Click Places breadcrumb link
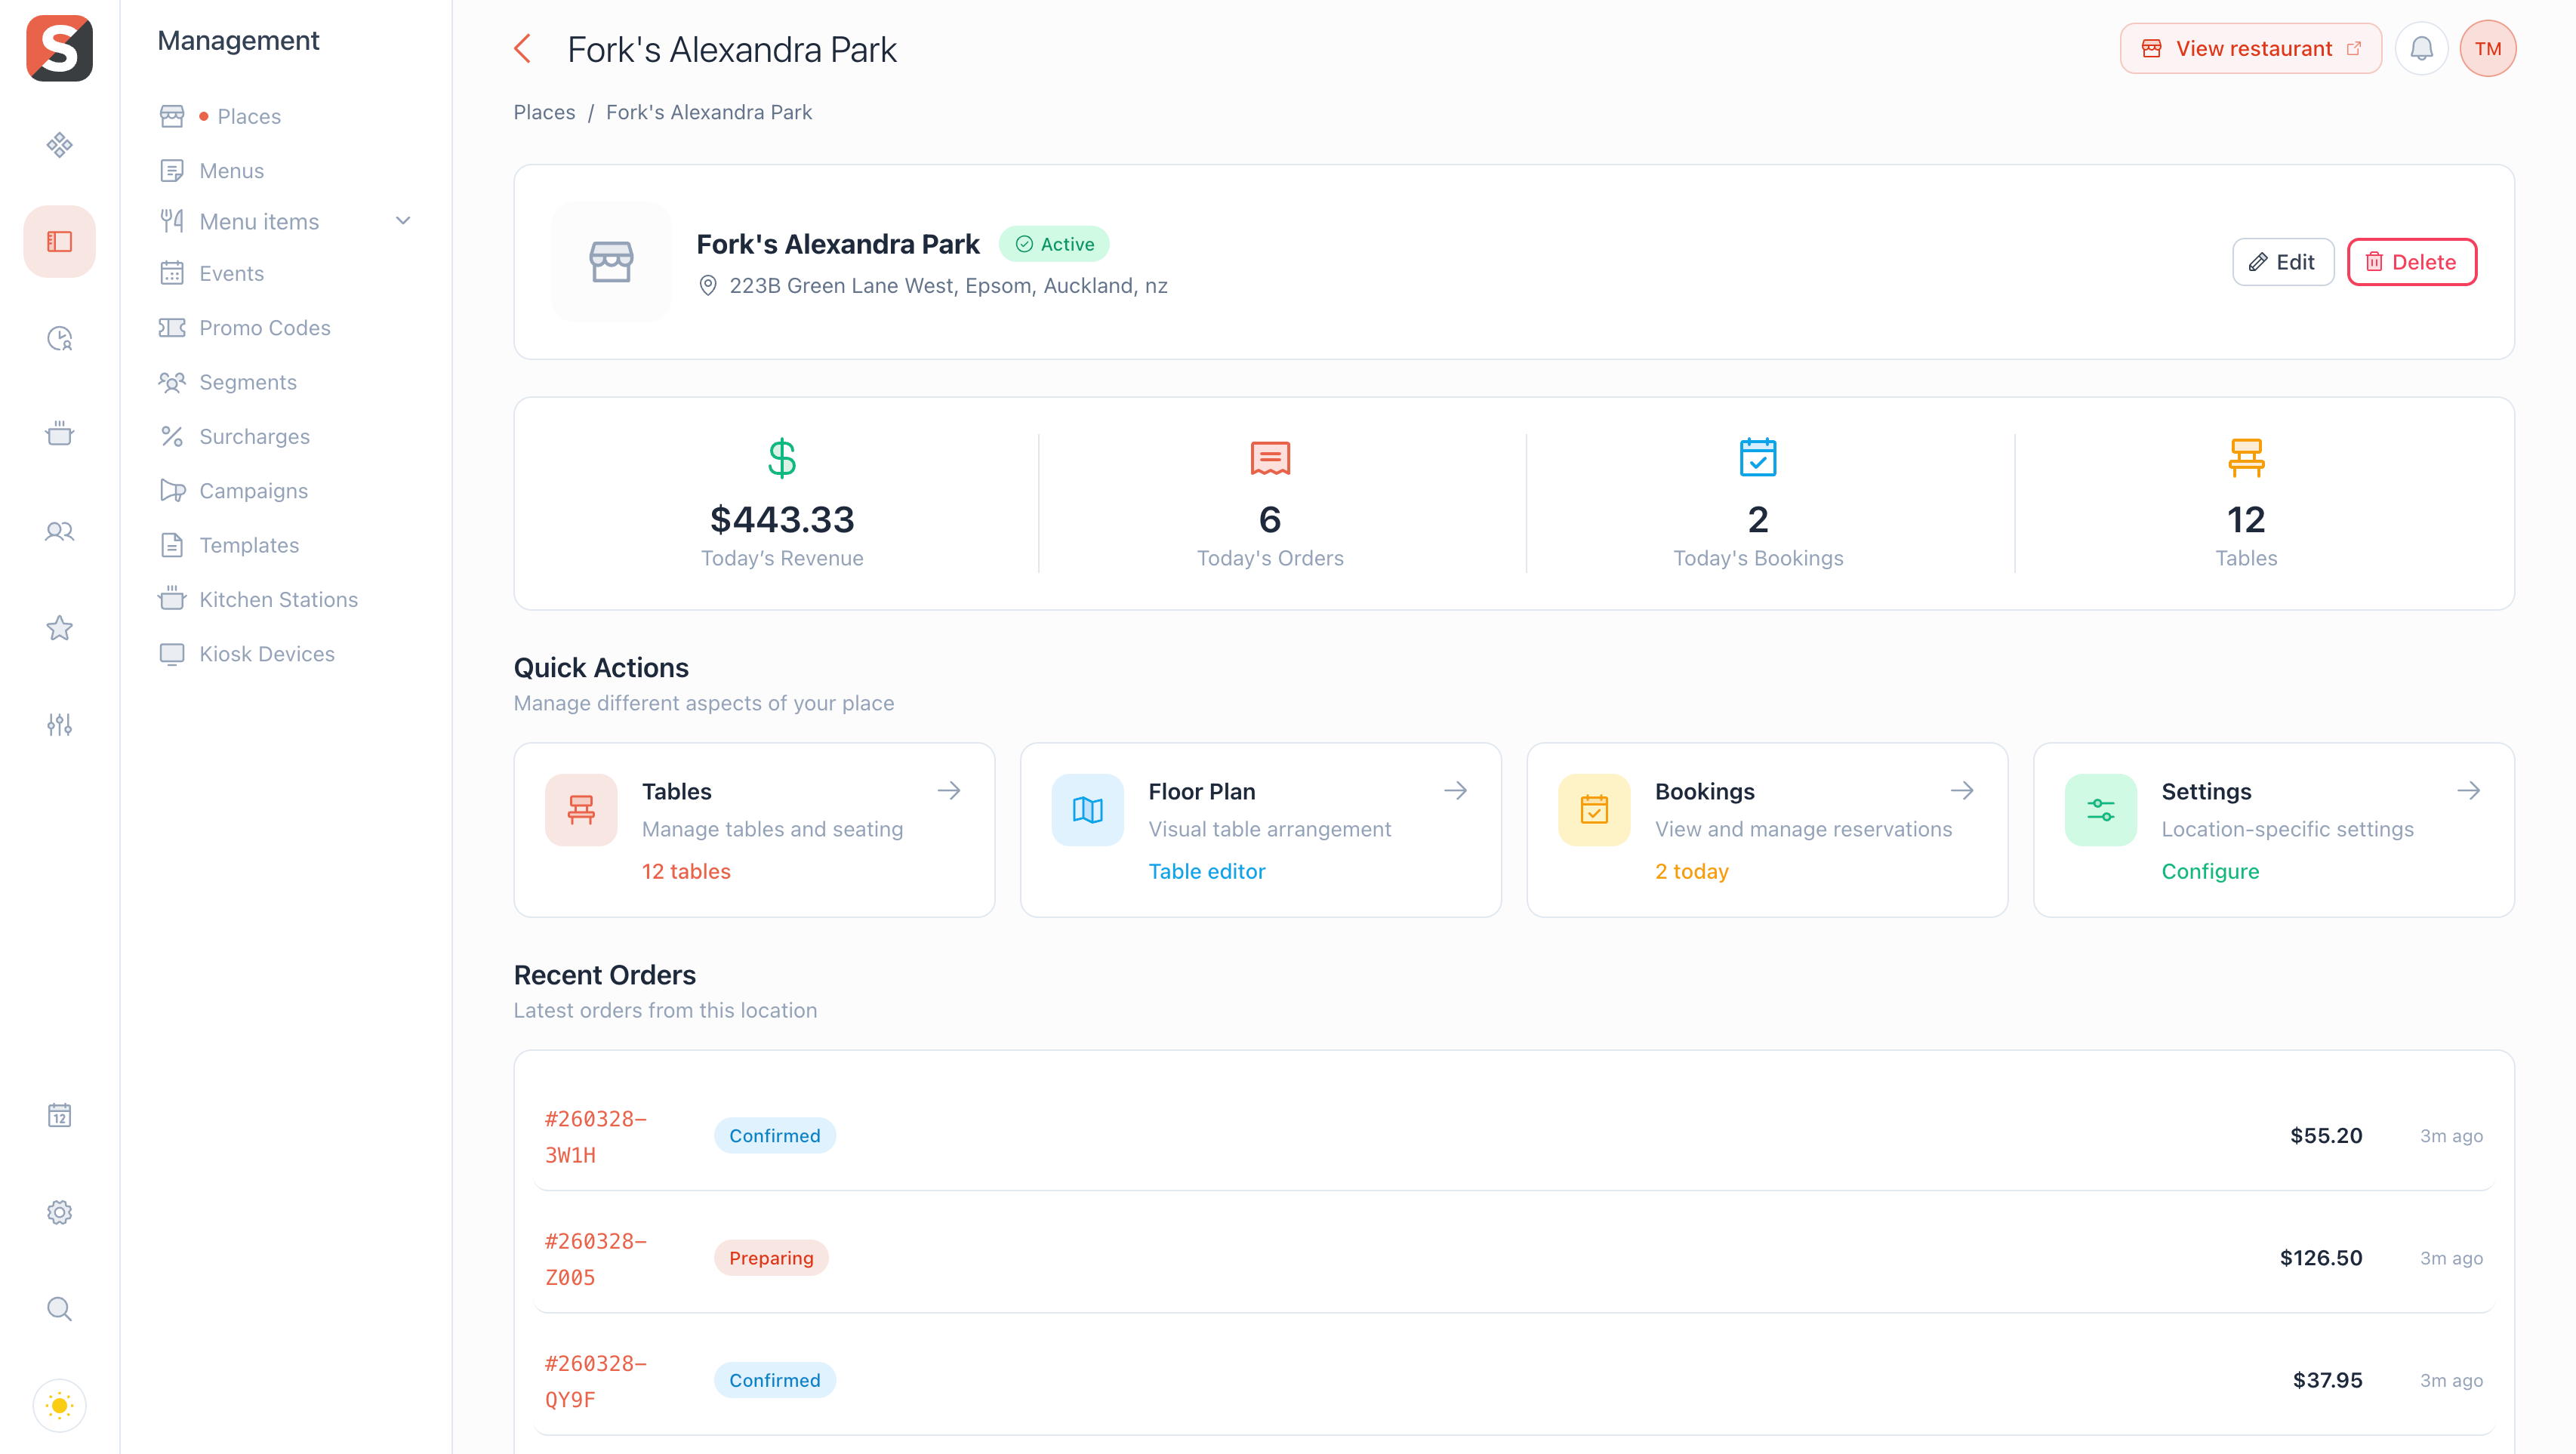This screenshot has height=1454, width=2576. 544,112
